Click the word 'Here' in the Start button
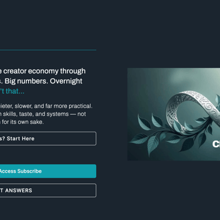Screen dimensions: 220x220 click(28, 138)
